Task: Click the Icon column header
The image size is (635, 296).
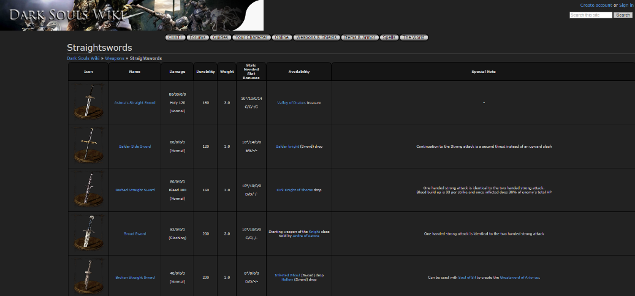Action: coord(88,72)
